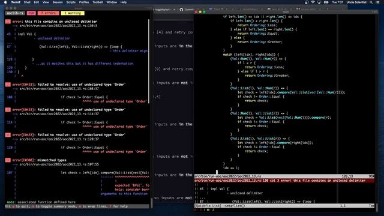Click 'note: associated function defined here' line
The image size is (384, 216).
[41, 202]
